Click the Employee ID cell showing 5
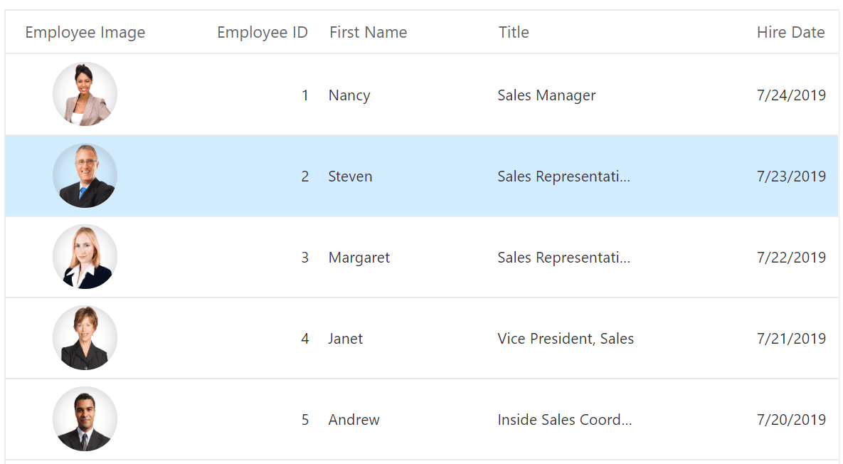843x464 pixels. pyautogui.click(x=304, y=419)
